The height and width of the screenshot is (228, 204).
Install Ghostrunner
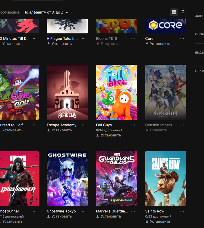[11, 221]
